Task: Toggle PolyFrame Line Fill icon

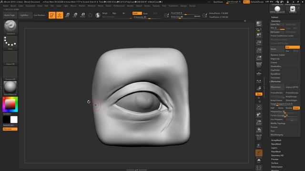Action: (259, 137)
